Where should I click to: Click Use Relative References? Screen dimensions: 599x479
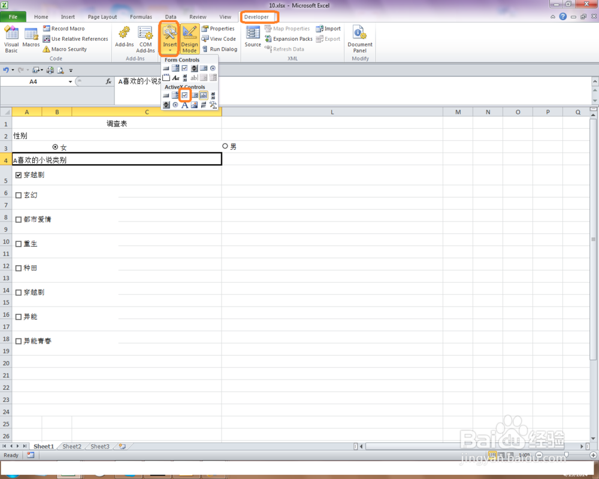coord(75,39)
